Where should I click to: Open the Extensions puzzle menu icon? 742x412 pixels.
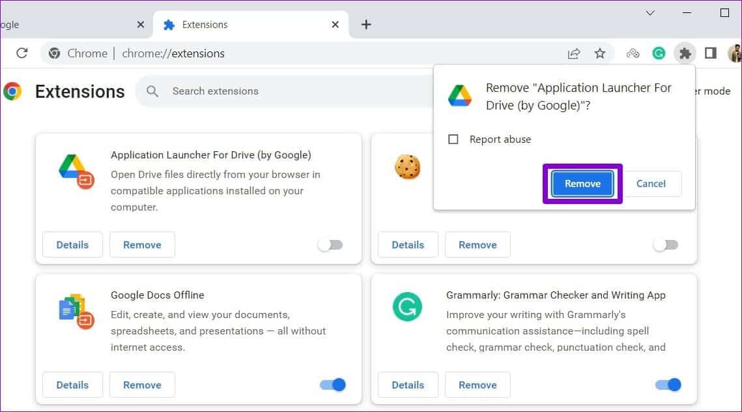click(685, 53)
